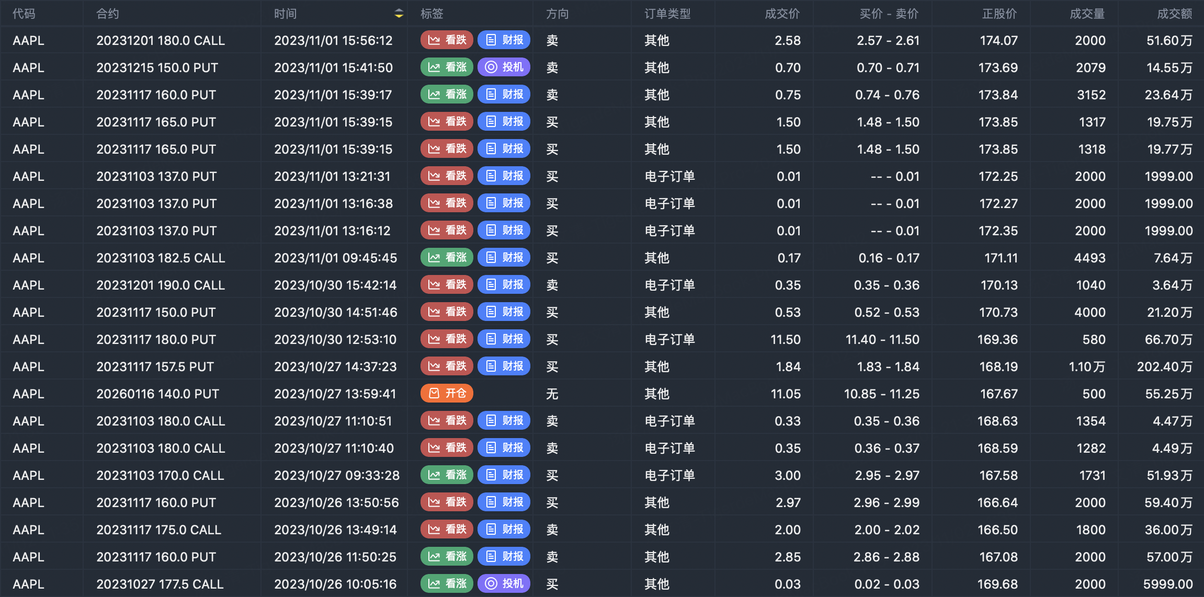Click 投机 tag on 177.5 CALL row
1204x597 pixels.
tap(504, 583)
